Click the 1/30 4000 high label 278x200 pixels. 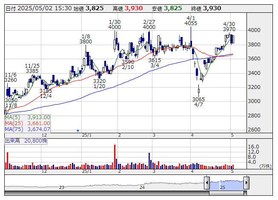(115, 25)
